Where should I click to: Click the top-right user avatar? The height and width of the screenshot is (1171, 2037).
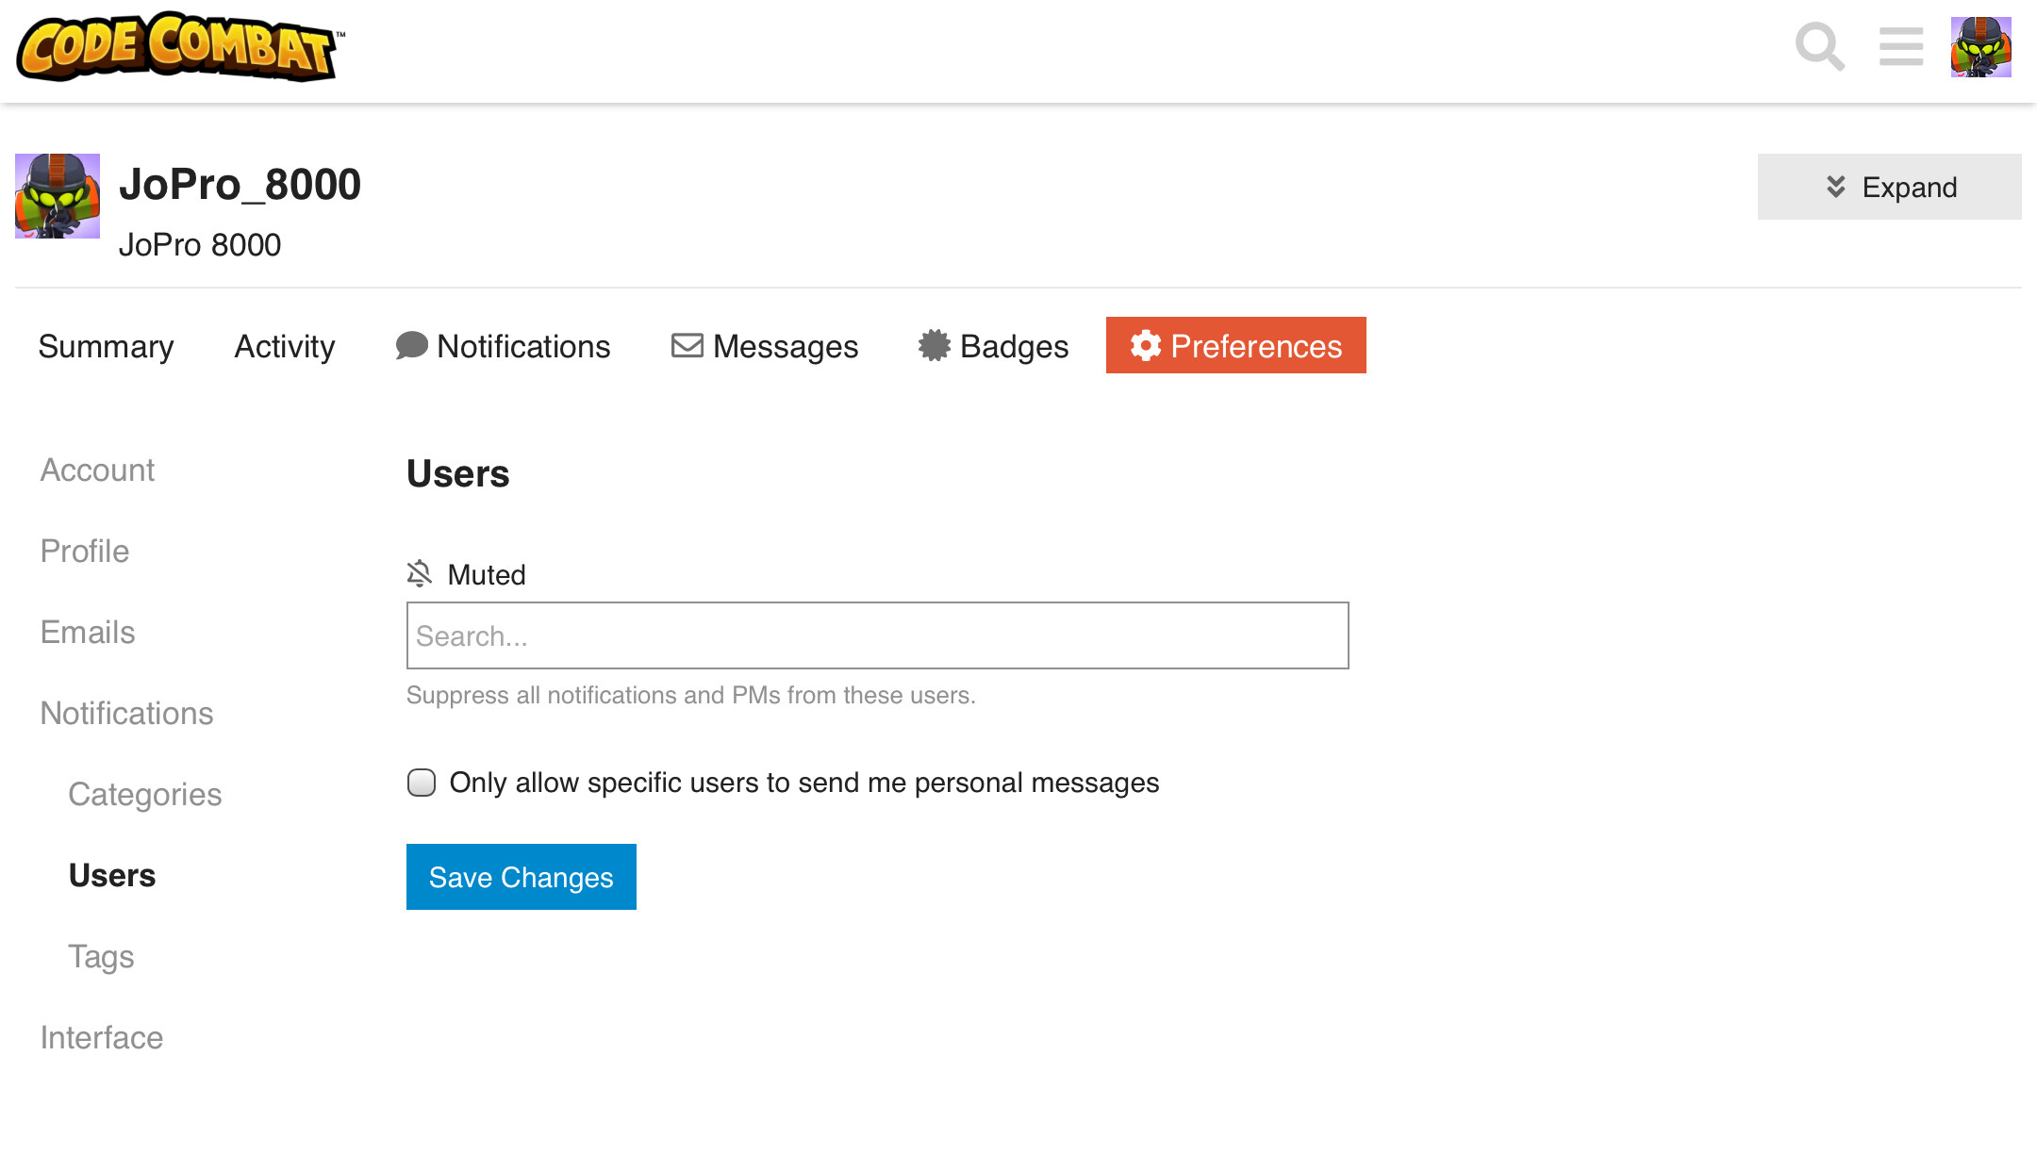[x=1980, y=47]
